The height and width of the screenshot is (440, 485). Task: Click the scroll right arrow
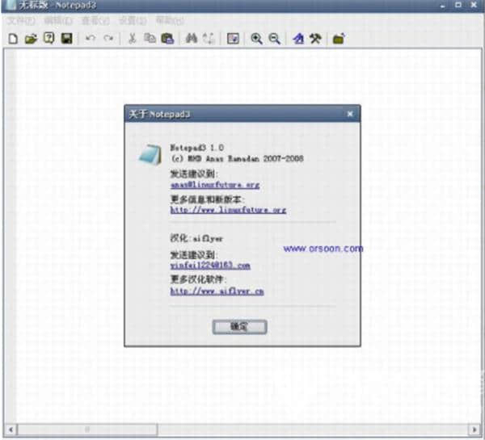[474, 430]
